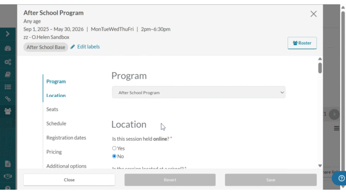Click the Roster button
The width and height of the screenshot is (346, 194).
click(x=302, y=43)
